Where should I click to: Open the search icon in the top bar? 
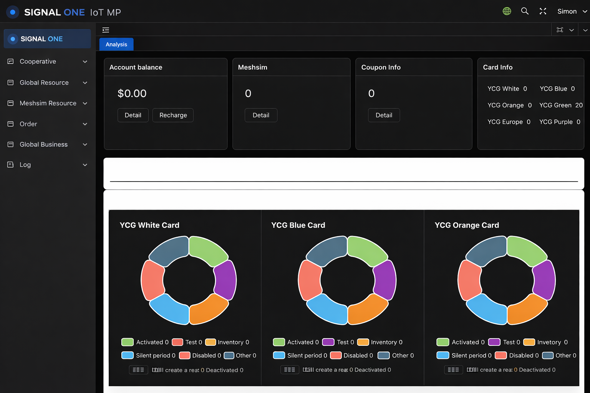(x=525, y=11)
